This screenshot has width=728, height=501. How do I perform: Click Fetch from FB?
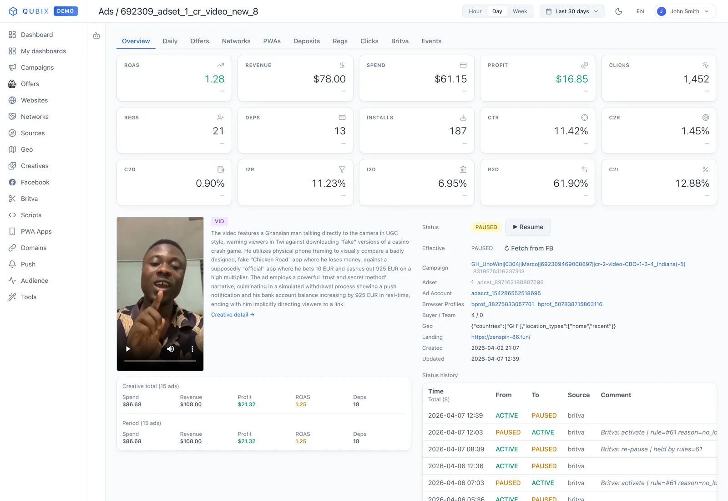pyautogui.click(x=529, y=248)
